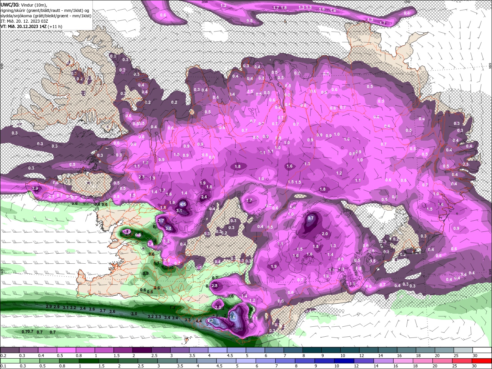492x369 pixels.
Task: Click the dark teal swatch labeled 8 in upper legend
Action: tap(312, 350)
